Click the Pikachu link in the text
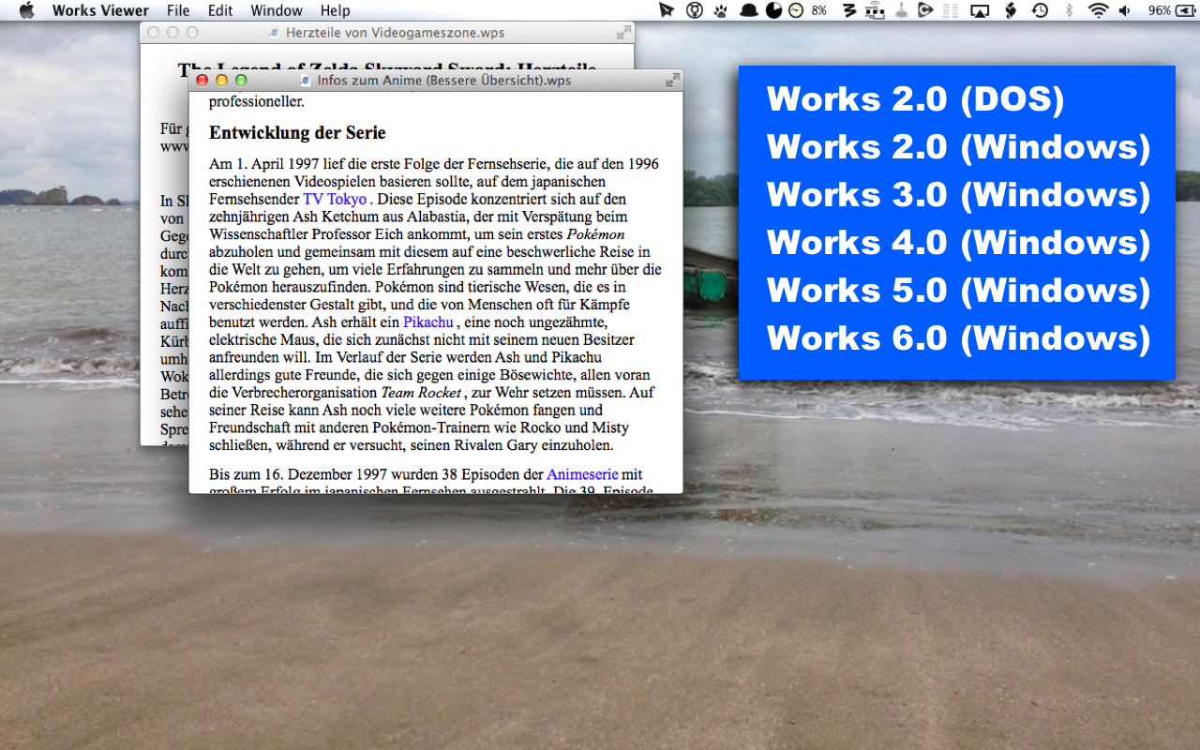The image size is (1200, 750). (x=428, y=322)
